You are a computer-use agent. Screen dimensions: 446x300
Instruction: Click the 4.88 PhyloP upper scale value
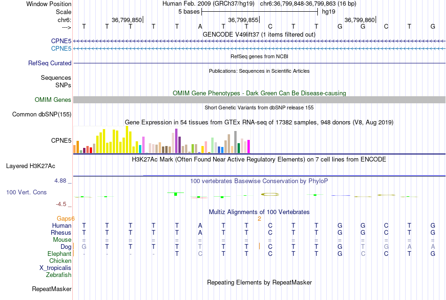tap(60, 181)
